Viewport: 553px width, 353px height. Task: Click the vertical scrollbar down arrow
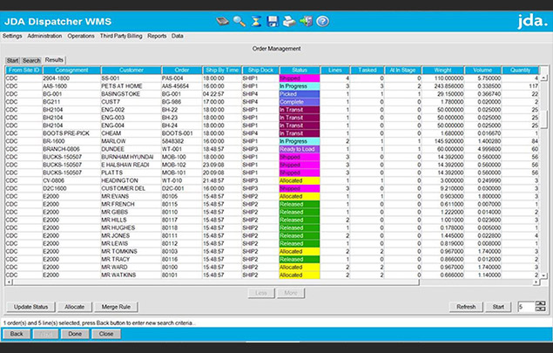[x=543, y=275]
